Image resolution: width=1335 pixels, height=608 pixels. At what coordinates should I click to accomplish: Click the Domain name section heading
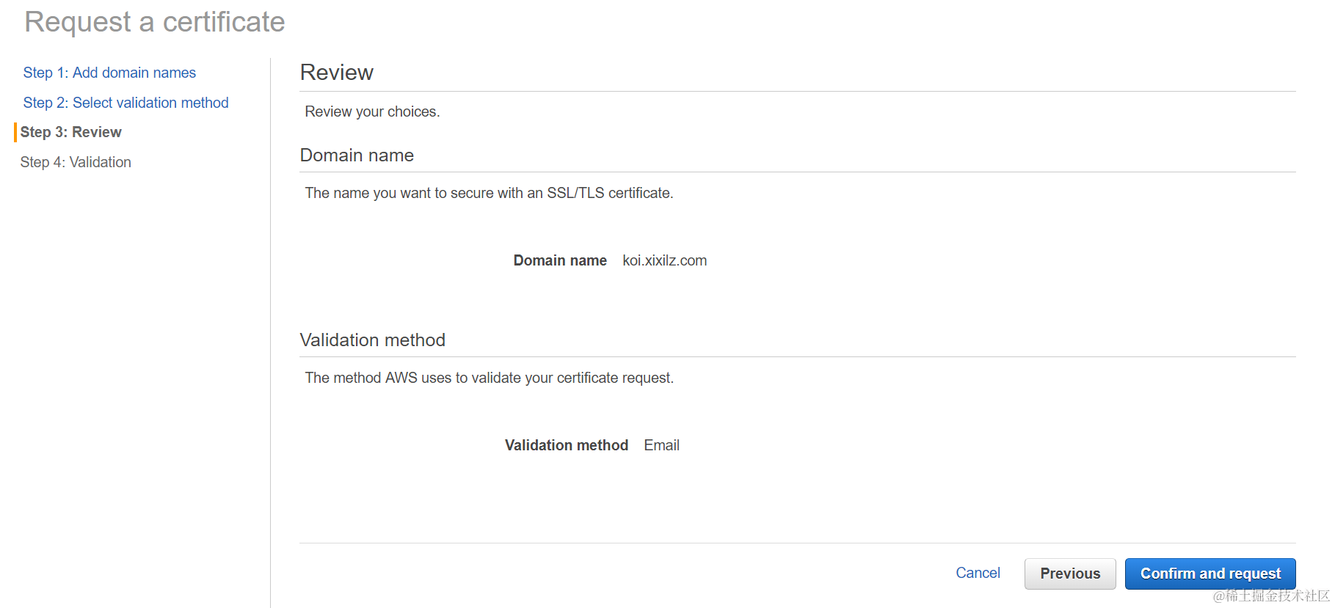(357, 155)
